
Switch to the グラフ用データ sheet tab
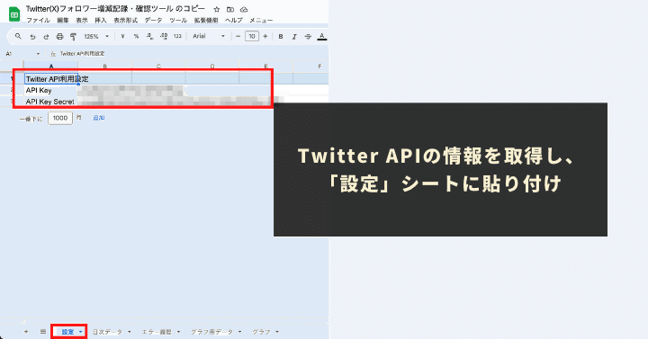coord(211,332)
